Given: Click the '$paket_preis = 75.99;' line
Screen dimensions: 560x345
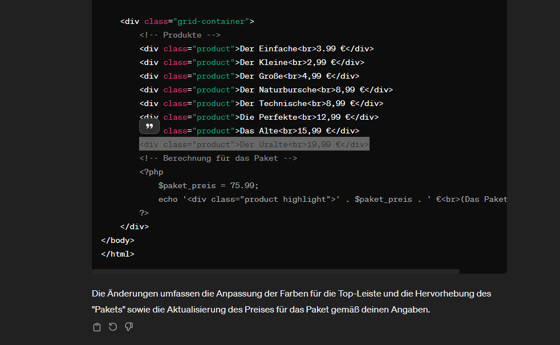Looking at the screenshot, I should click(x=209, y=185).
